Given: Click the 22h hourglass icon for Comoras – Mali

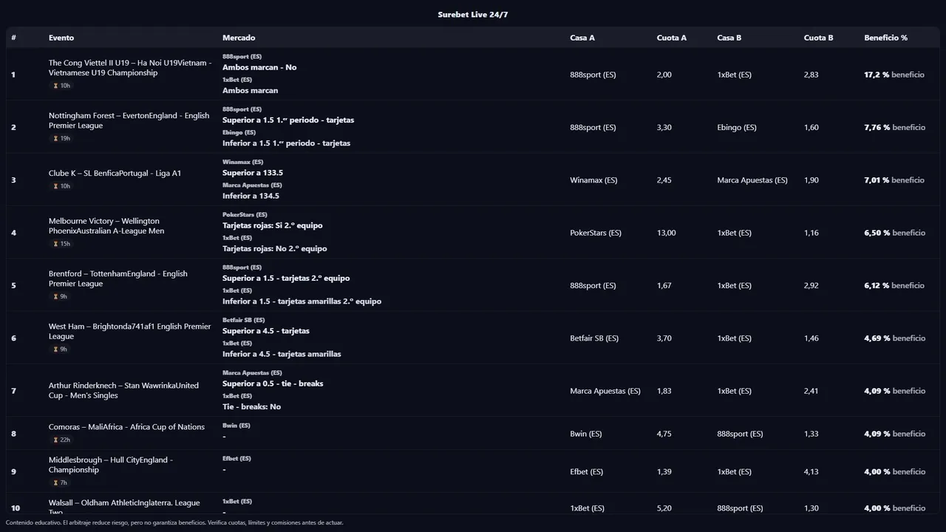Looking at the screenshot, I should [55, 440].
